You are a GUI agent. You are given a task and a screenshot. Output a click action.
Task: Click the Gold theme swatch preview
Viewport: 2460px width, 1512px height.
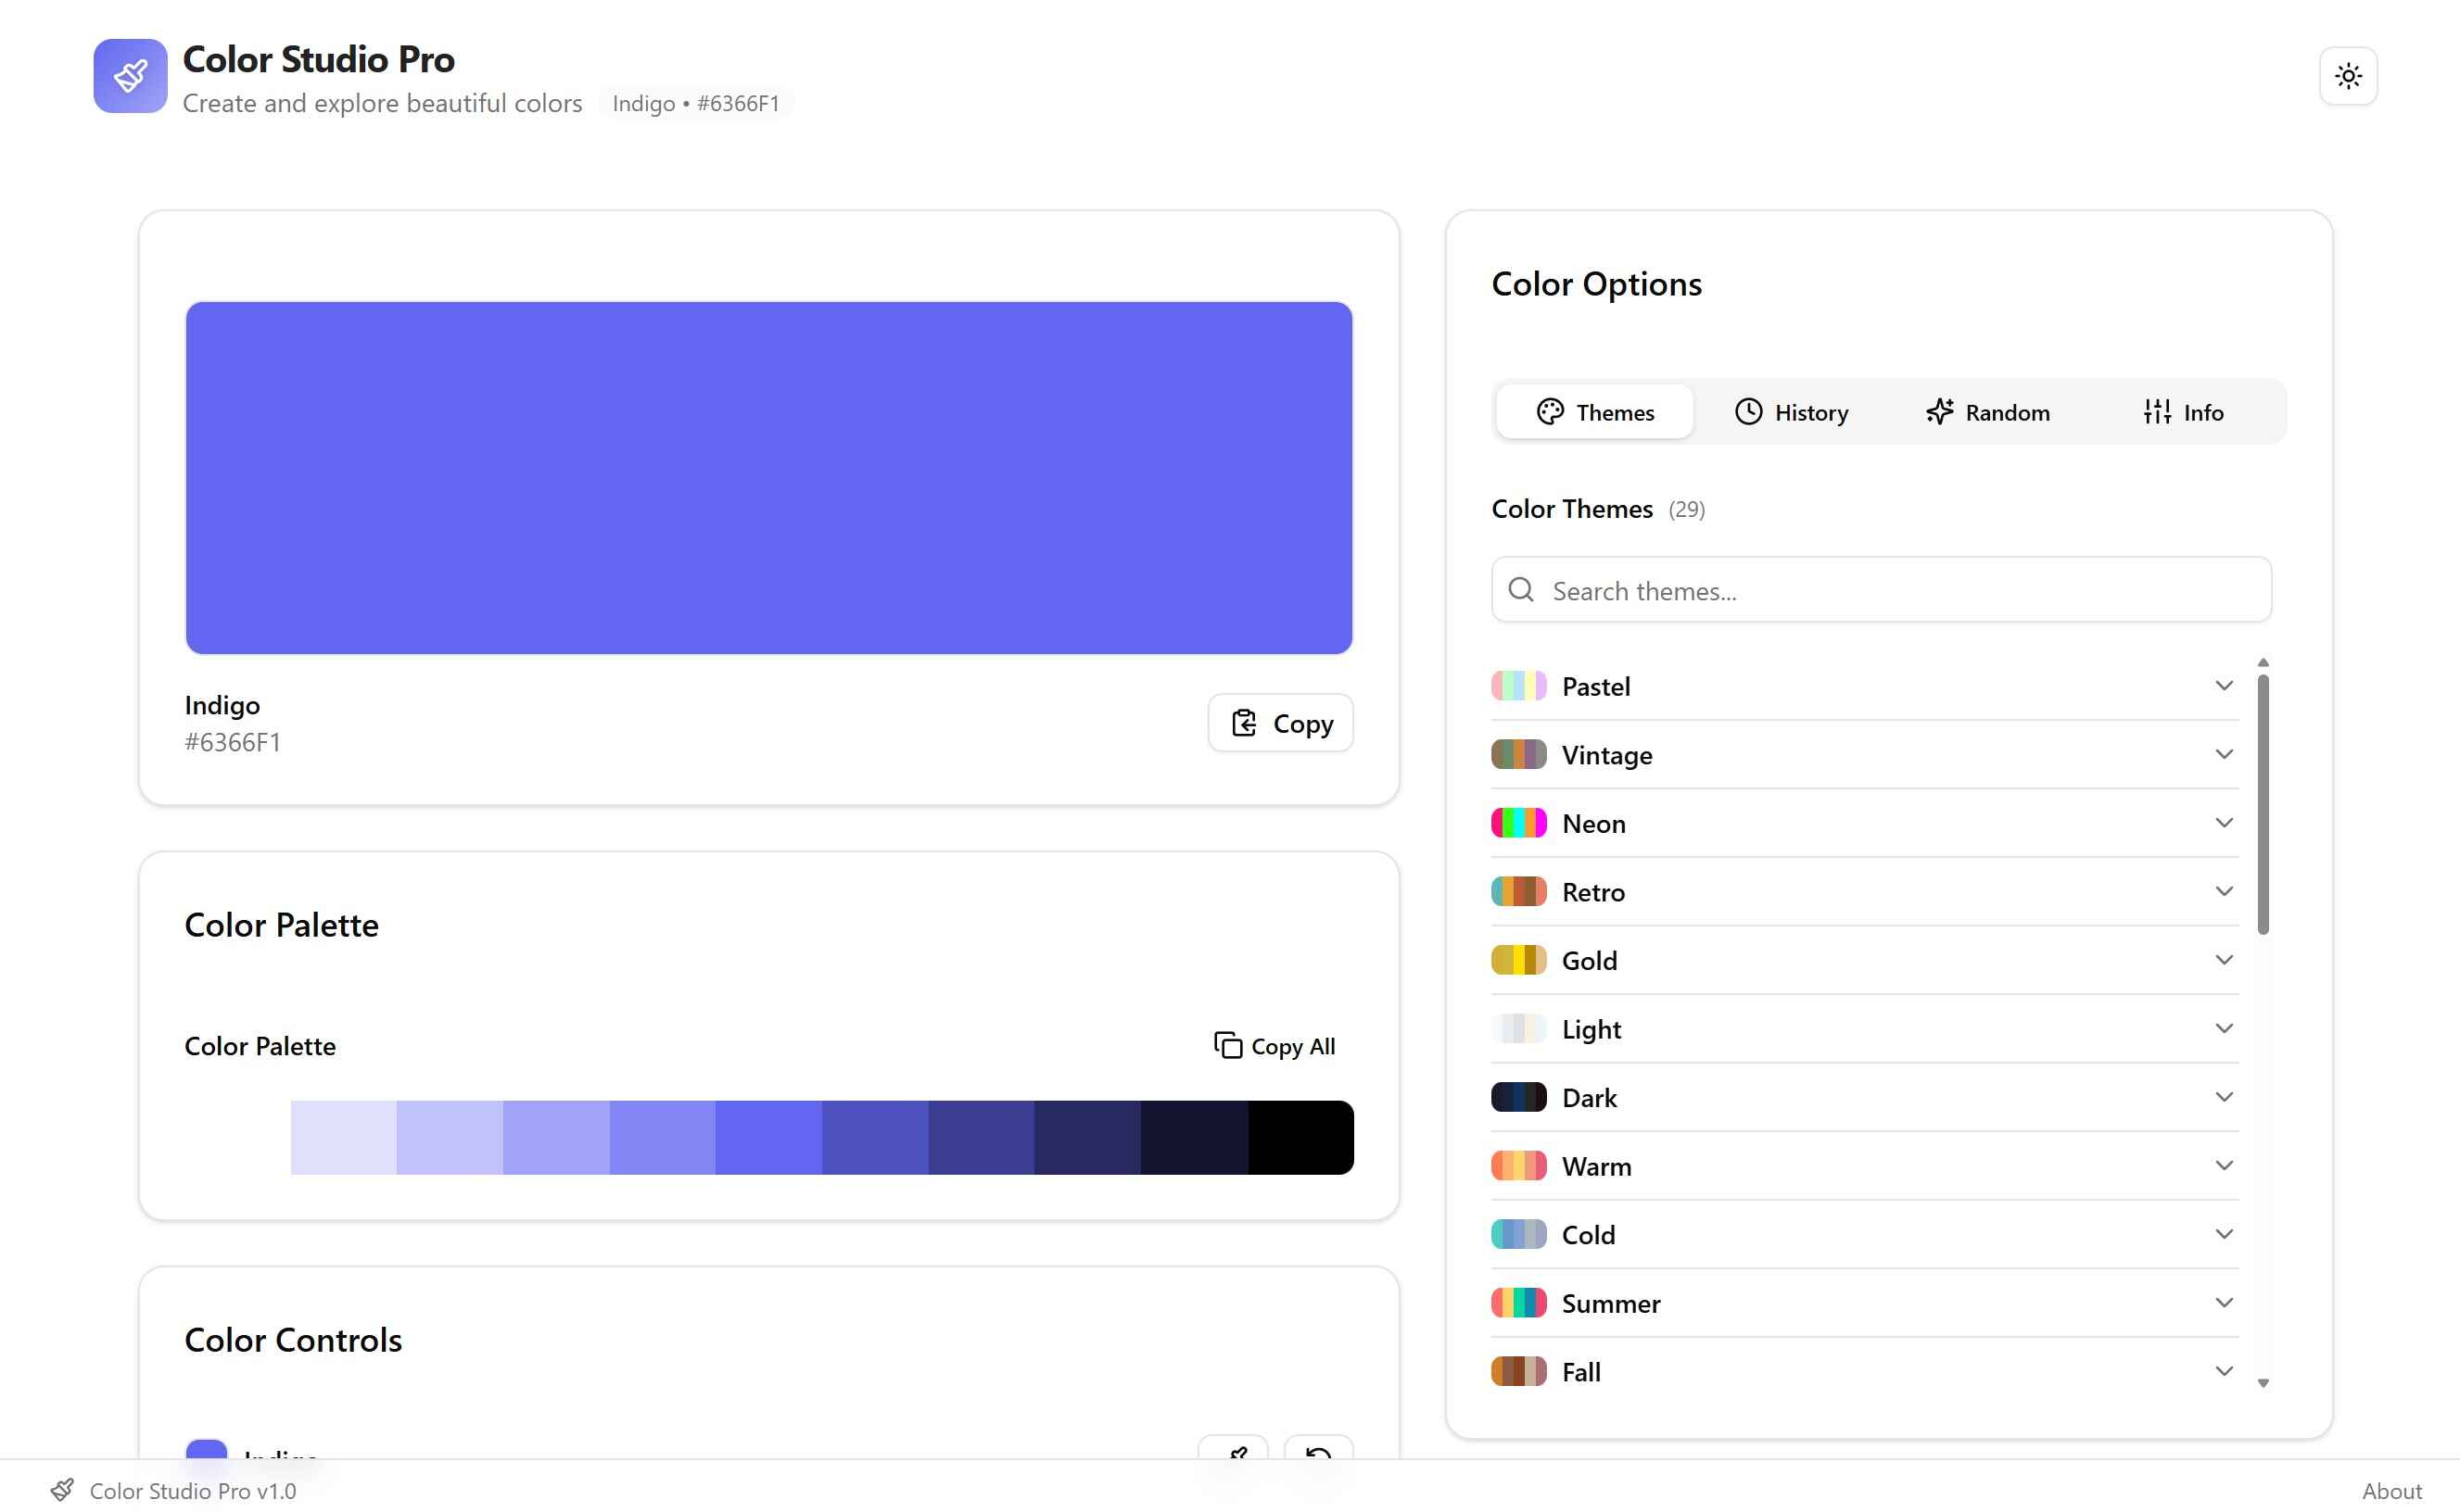tap(1518, 960)
